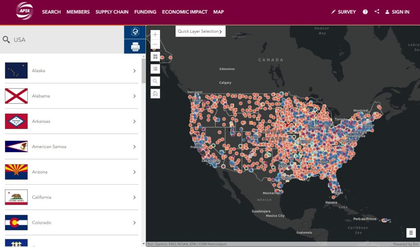Expand the Colorado state entry

pos(71,223)
